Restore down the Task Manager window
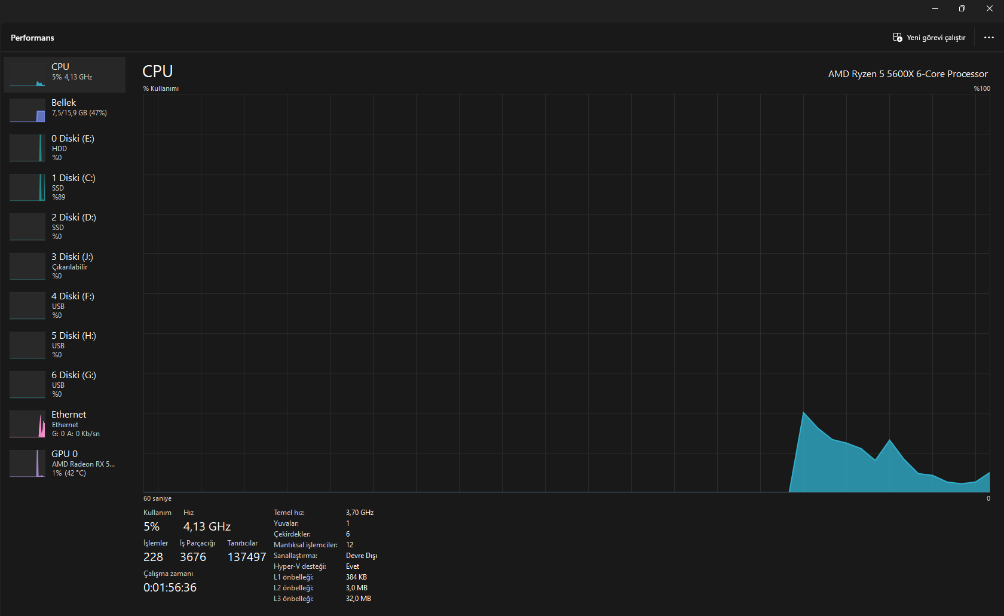1004x616 pixels. point(962,8)
